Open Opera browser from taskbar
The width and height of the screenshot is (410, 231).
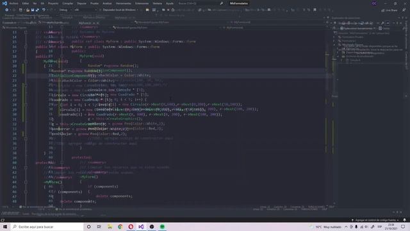(131, 227)
